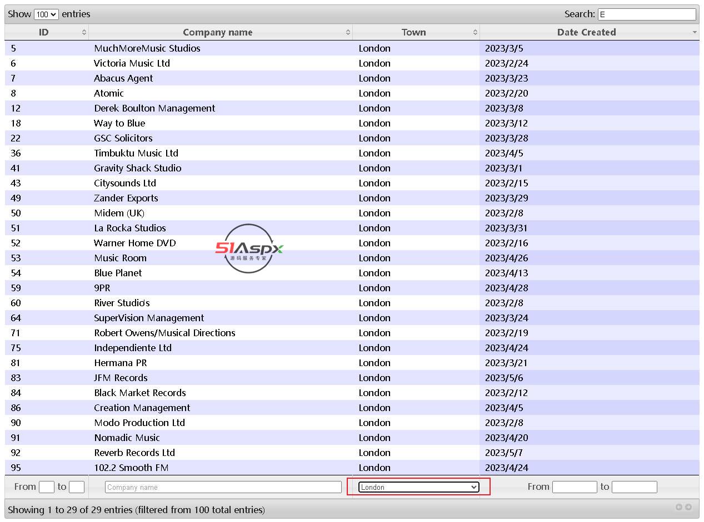Click the Warner Home DVD cell
The height and width of the screenshot is (522, 704).
pyautogui.click(x=135, y=243)
